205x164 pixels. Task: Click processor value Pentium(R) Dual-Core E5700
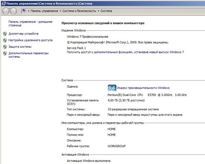[147, 95]
